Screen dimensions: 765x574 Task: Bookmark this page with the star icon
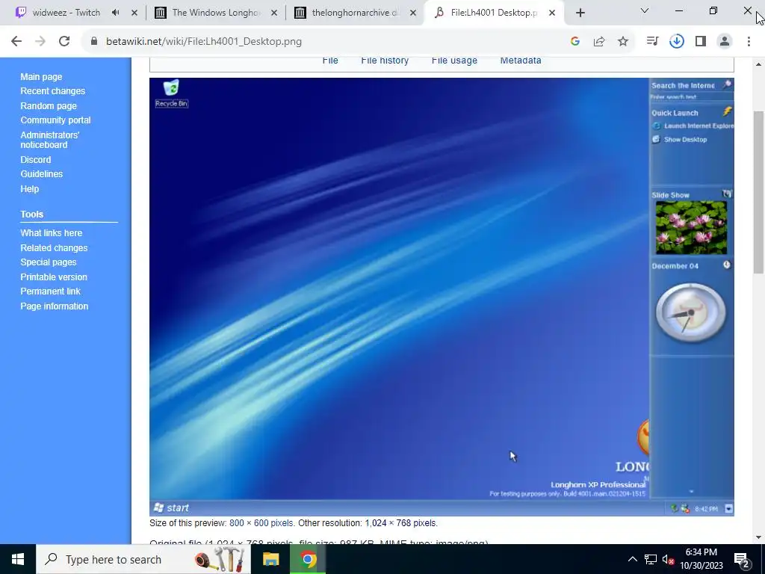click(x=623, y=42)
